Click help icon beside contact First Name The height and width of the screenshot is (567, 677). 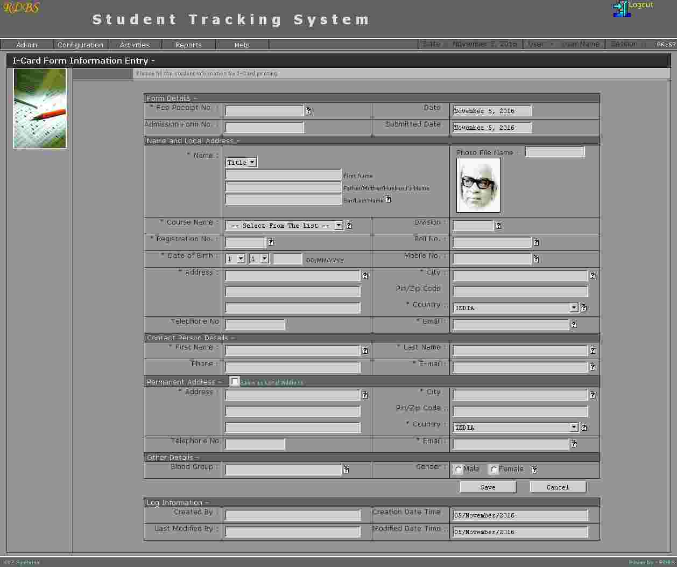[365, 351]
